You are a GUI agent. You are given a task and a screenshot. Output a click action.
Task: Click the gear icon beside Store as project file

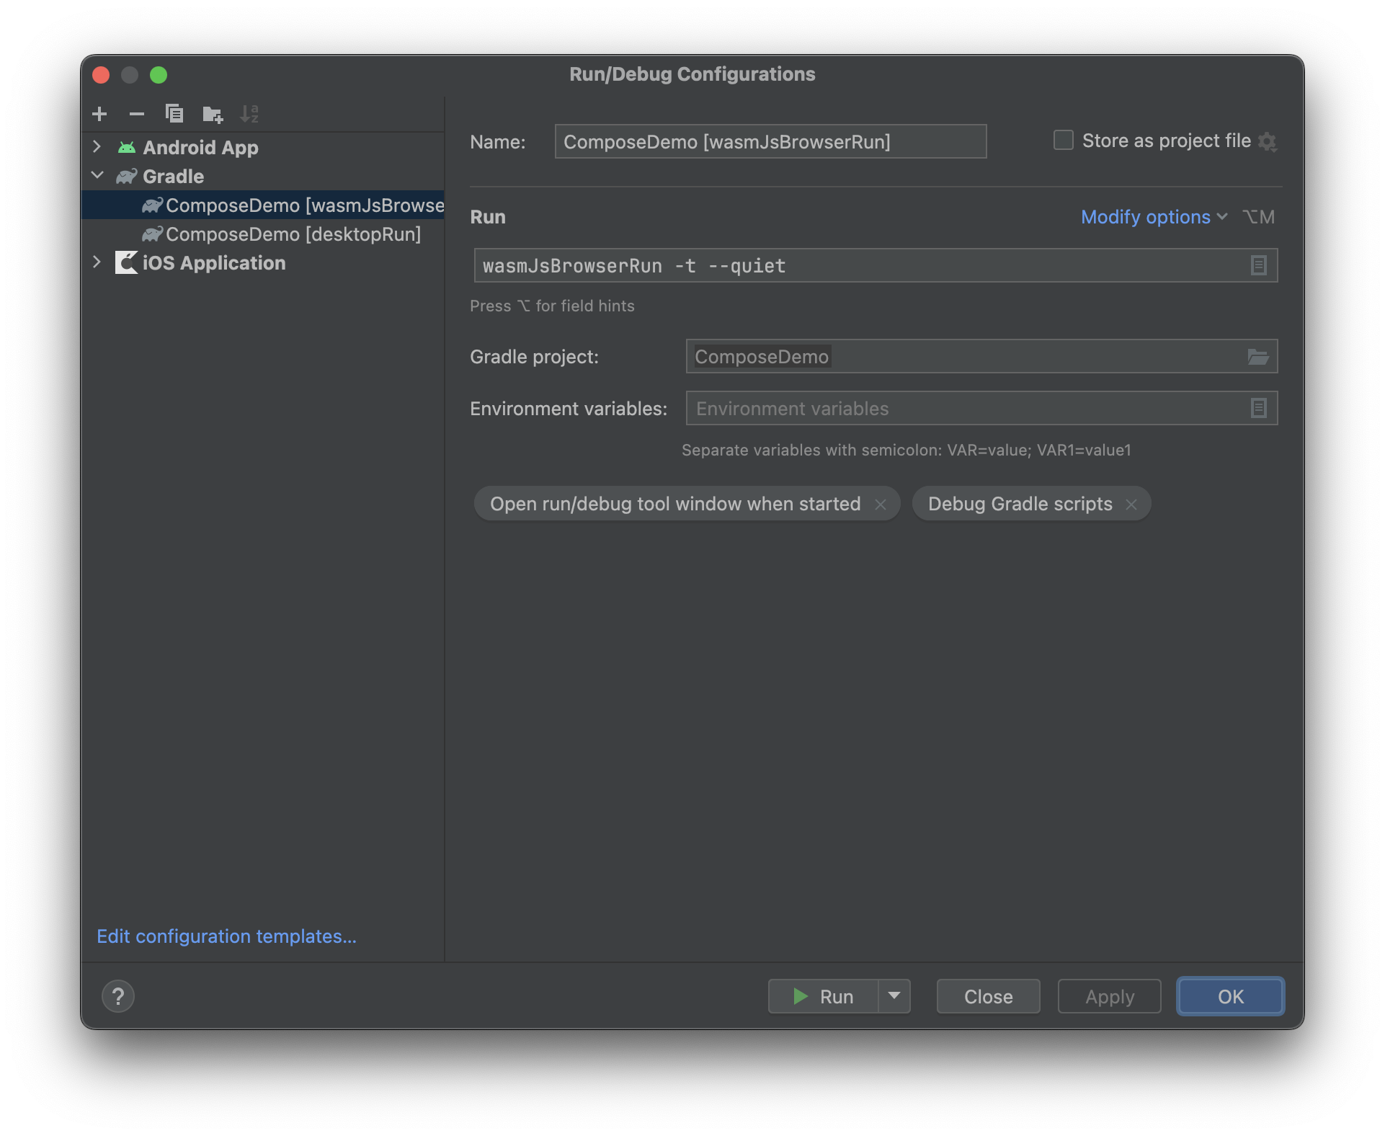coord(1267,141)
